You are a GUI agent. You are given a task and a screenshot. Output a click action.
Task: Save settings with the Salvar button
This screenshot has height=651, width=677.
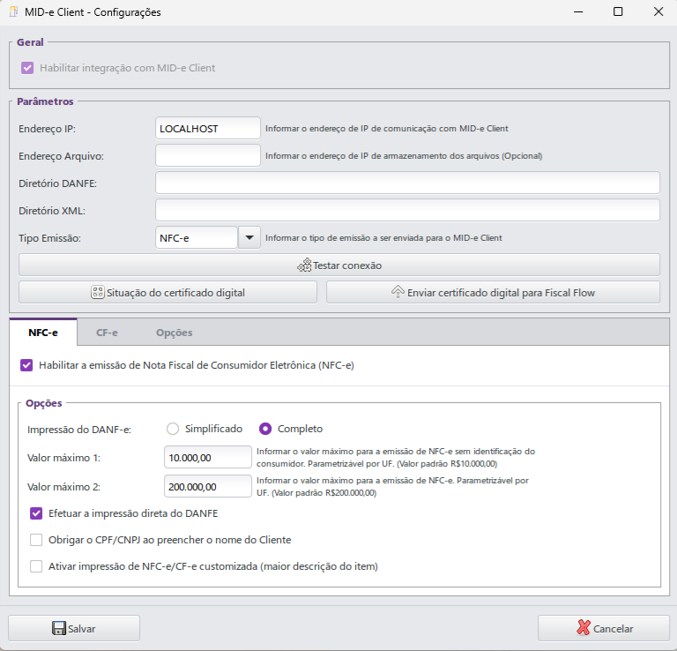[74, 628]
